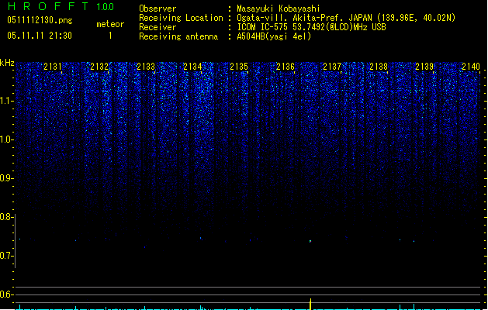
Task: Click the 2140 time marker
Action: (x=471, y=67)
